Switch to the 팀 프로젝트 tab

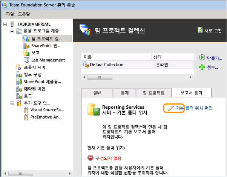coord(153,93)
